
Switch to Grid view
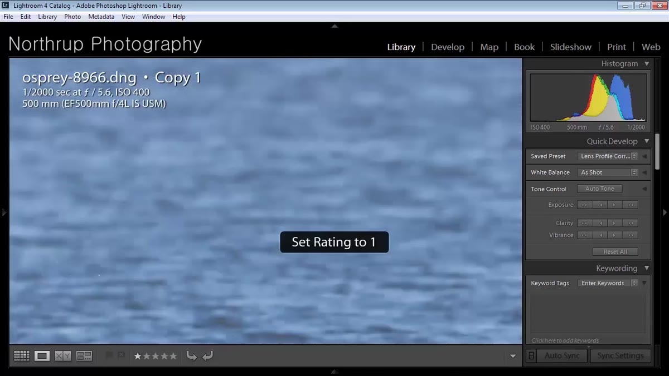pos(22,356)
